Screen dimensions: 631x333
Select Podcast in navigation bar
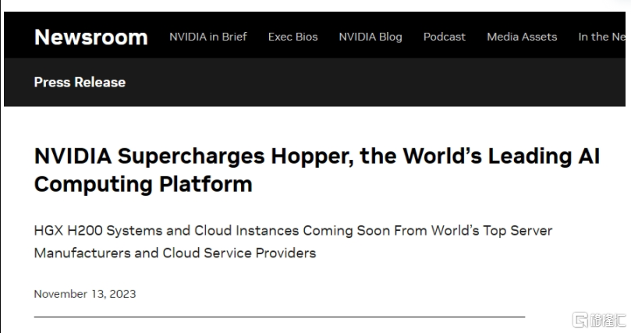(445, 37)
